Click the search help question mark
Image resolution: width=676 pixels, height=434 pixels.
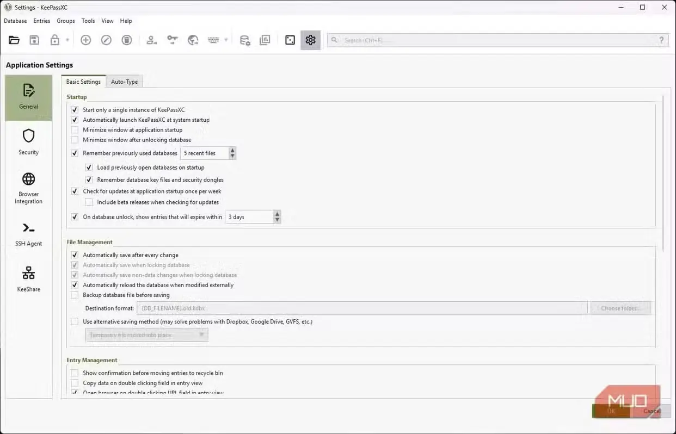pos(661,40)
